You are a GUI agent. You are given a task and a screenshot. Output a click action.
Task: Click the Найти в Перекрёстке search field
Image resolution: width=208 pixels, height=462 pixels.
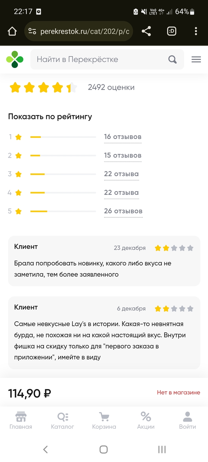98,59
